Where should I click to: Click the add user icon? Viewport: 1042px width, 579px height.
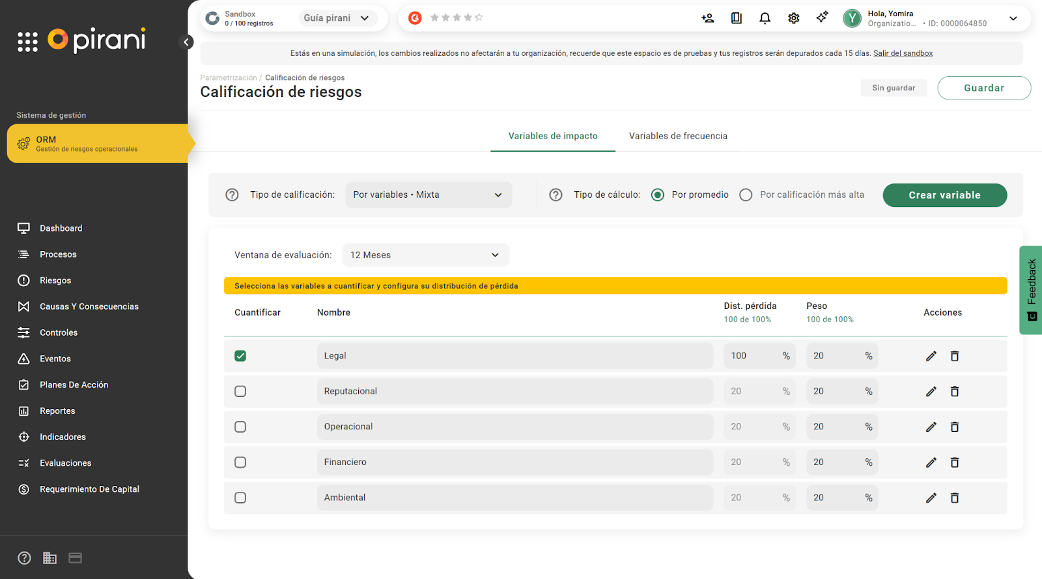707,18
